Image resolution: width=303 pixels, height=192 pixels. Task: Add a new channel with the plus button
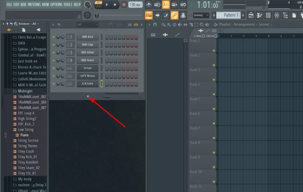click(x=88, y=96)
